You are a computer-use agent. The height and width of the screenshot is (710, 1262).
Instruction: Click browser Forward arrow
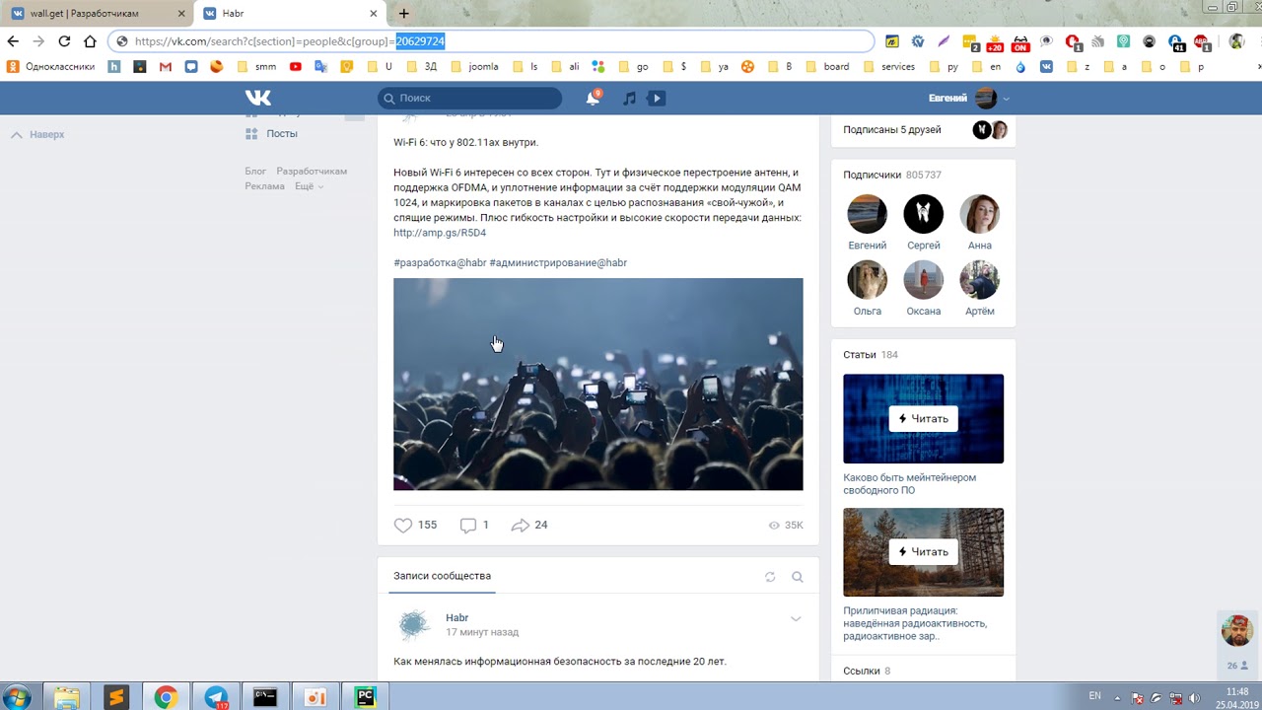pos(38,41)
